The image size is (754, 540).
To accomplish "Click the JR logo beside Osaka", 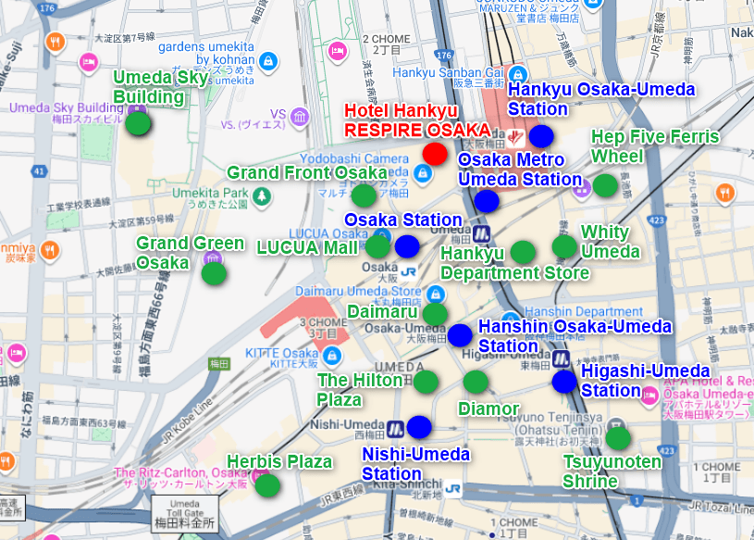I will (408, 272).
